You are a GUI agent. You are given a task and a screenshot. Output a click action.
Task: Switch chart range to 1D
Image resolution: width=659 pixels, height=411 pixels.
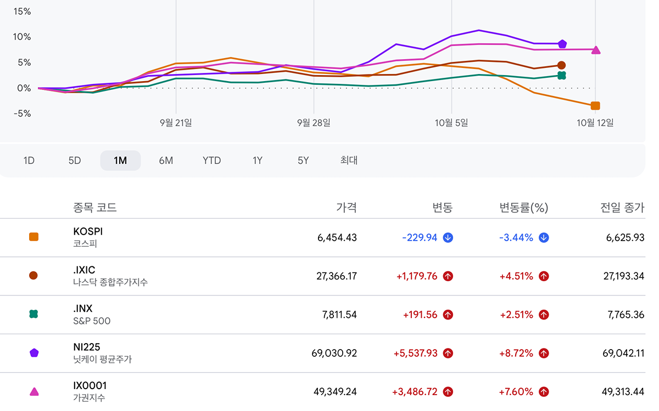click(29, 161)
